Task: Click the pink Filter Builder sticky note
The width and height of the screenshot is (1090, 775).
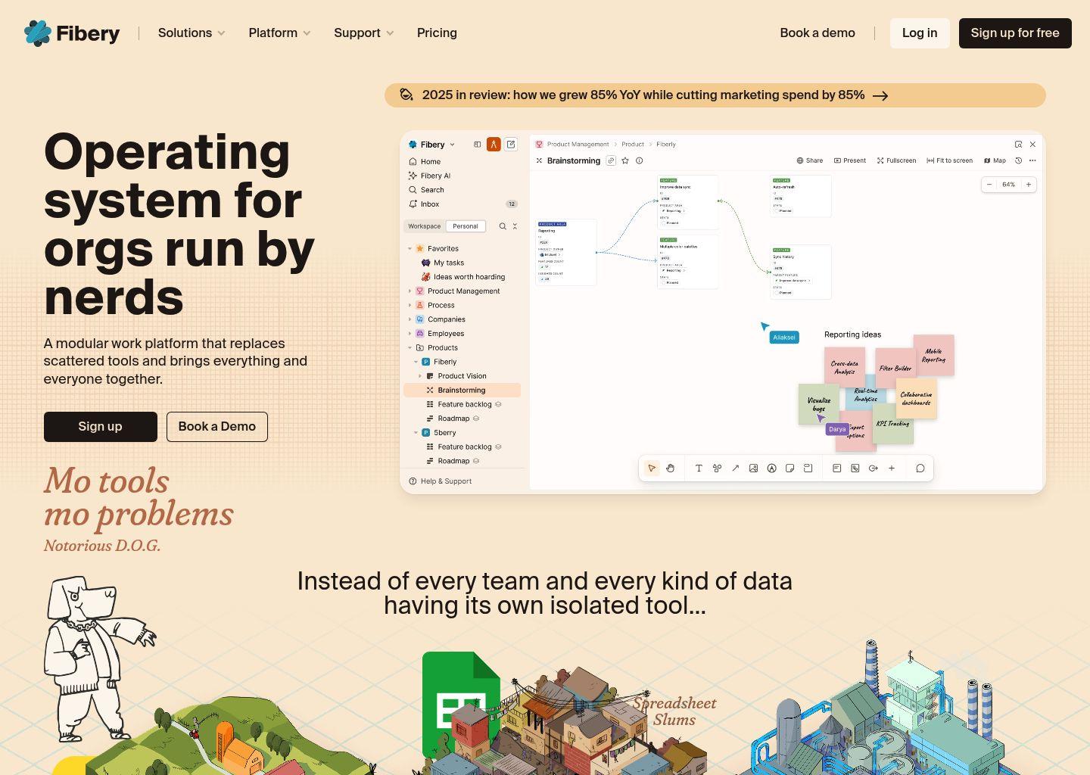Action: point(895,366)
